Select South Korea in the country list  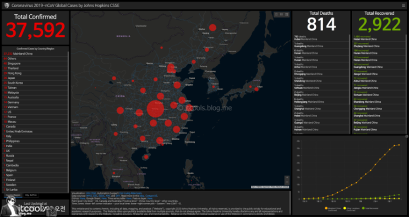click(35, 83)
